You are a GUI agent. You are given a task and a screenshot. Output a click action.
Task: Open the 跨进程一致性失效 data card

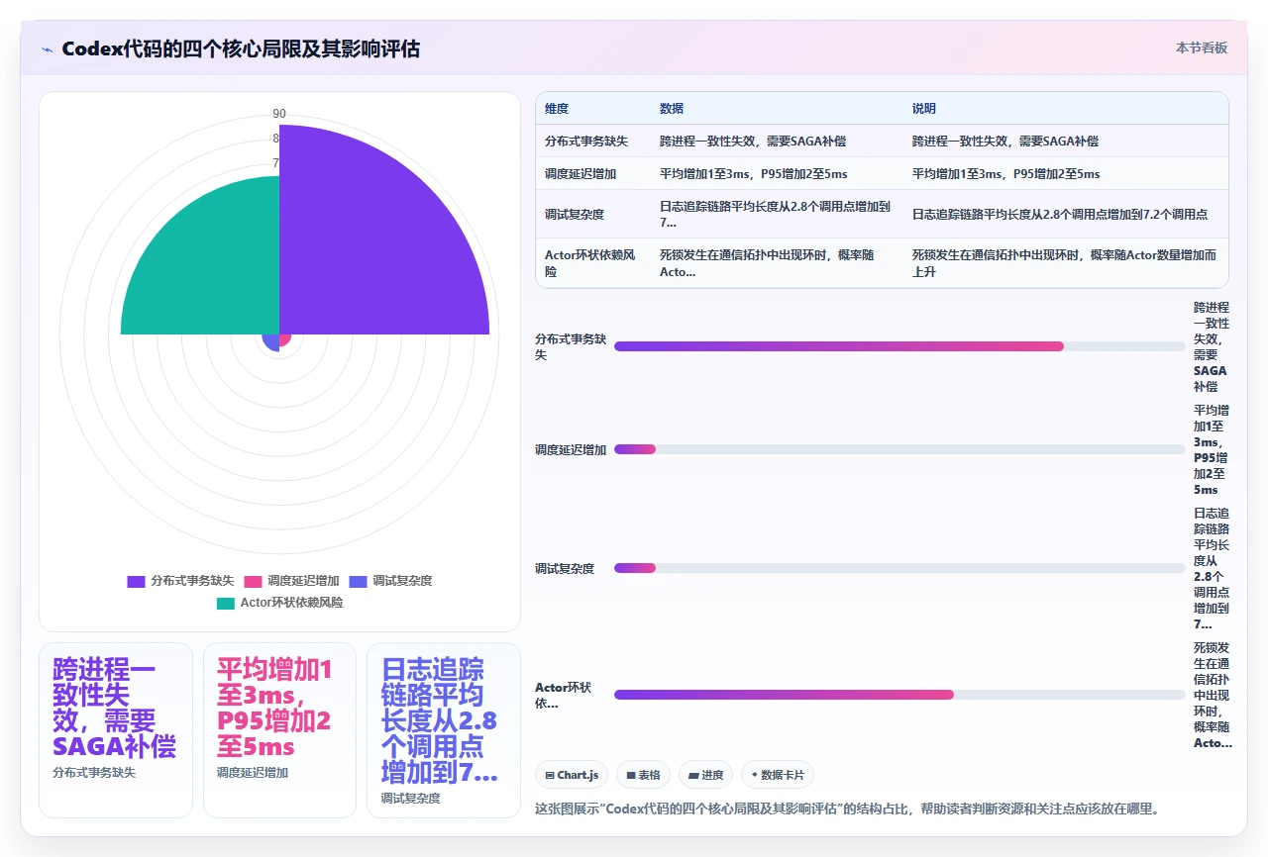click(x=116, y=730)
